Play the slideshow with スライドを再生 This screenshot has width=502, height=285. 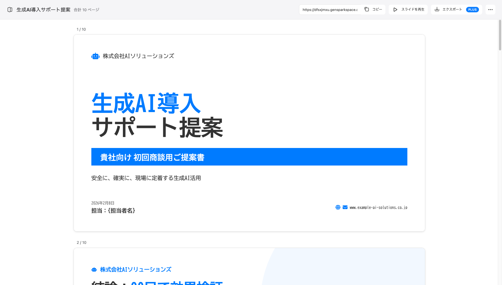408,10
